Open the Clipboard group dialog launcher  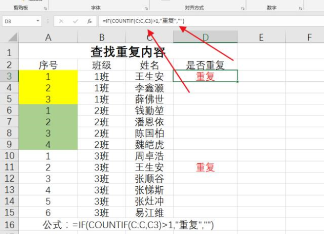pyautogui.click(x=46, y=8)
